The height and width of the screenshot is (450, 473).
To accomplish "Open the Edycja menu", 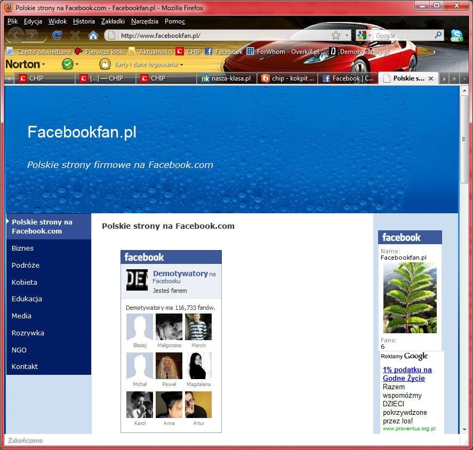I will pos(33,21).
